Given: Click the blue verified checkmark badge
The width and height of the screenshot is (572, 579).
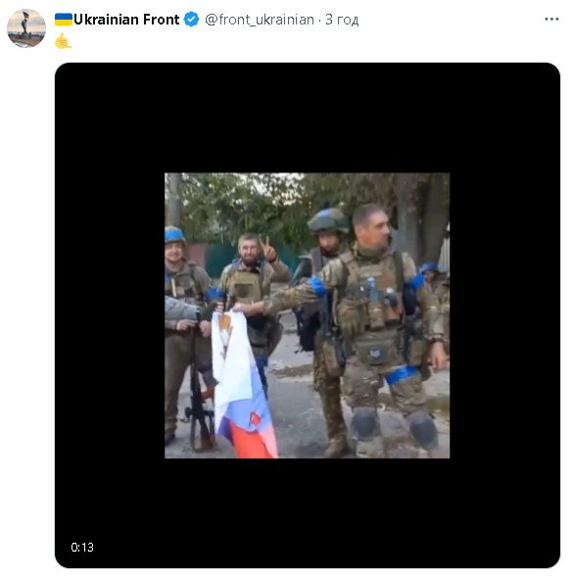Looking at the screenshot, I should (x=191, y=20).
